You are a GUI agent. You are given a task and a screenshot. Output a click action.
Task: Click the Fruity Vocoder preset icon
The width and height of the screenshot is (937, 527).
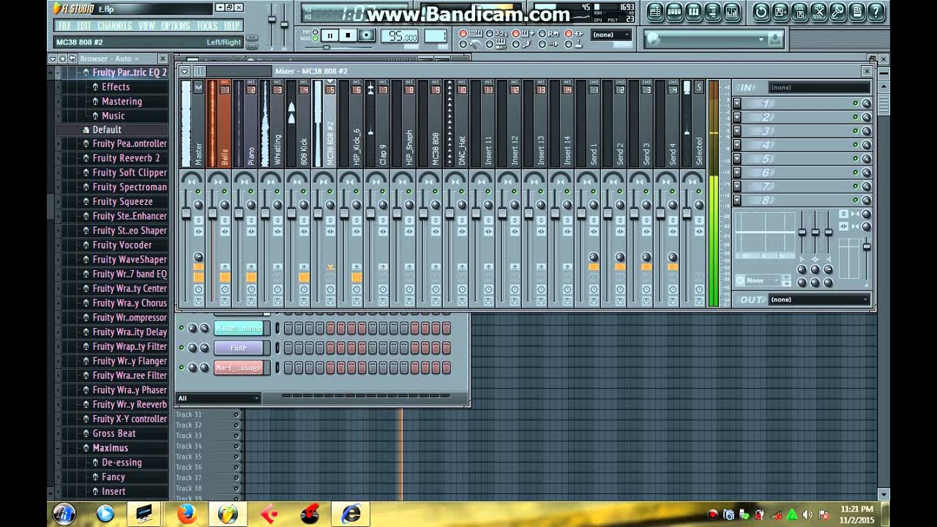pyautogui.click(x=86, y=245)
